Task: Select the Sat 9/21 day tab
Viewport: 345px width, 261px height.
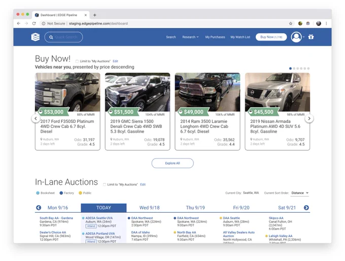Action: (x=287, y=208)
